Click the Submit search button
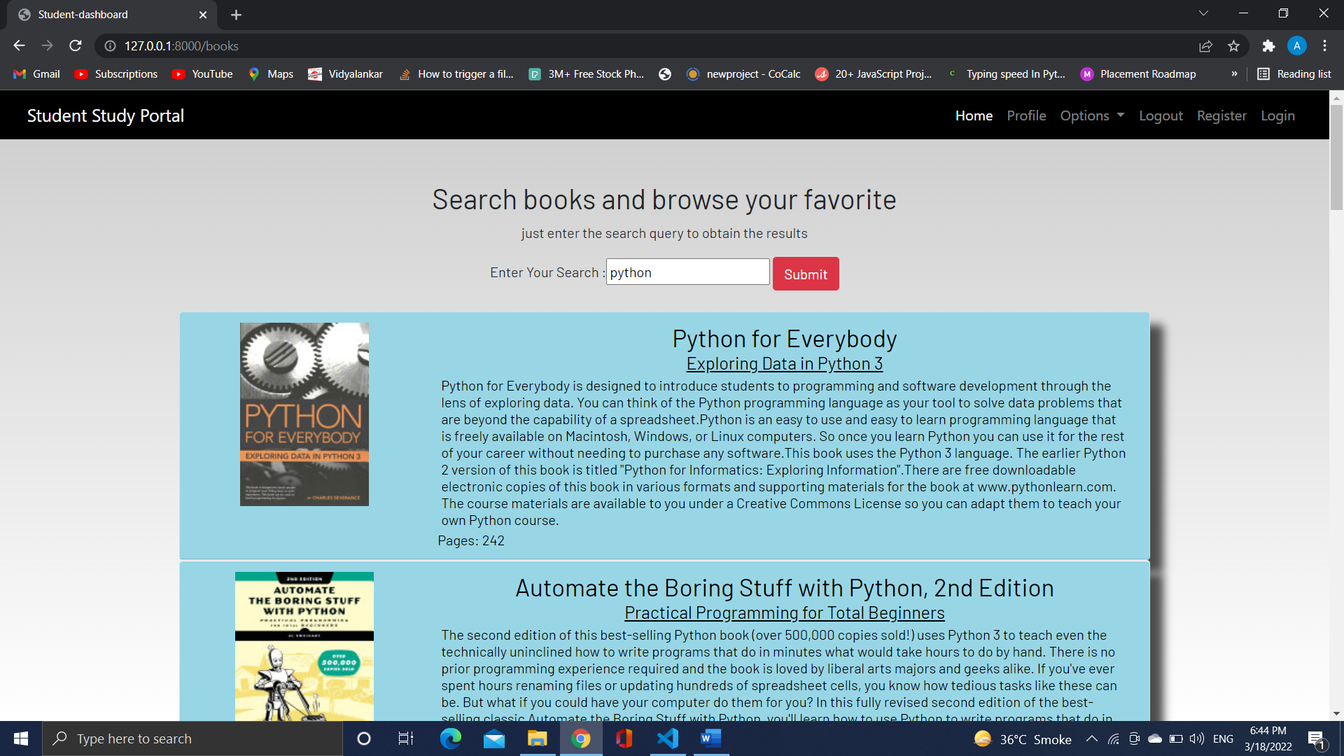1344x756 pixels. [x=805, y=273]
